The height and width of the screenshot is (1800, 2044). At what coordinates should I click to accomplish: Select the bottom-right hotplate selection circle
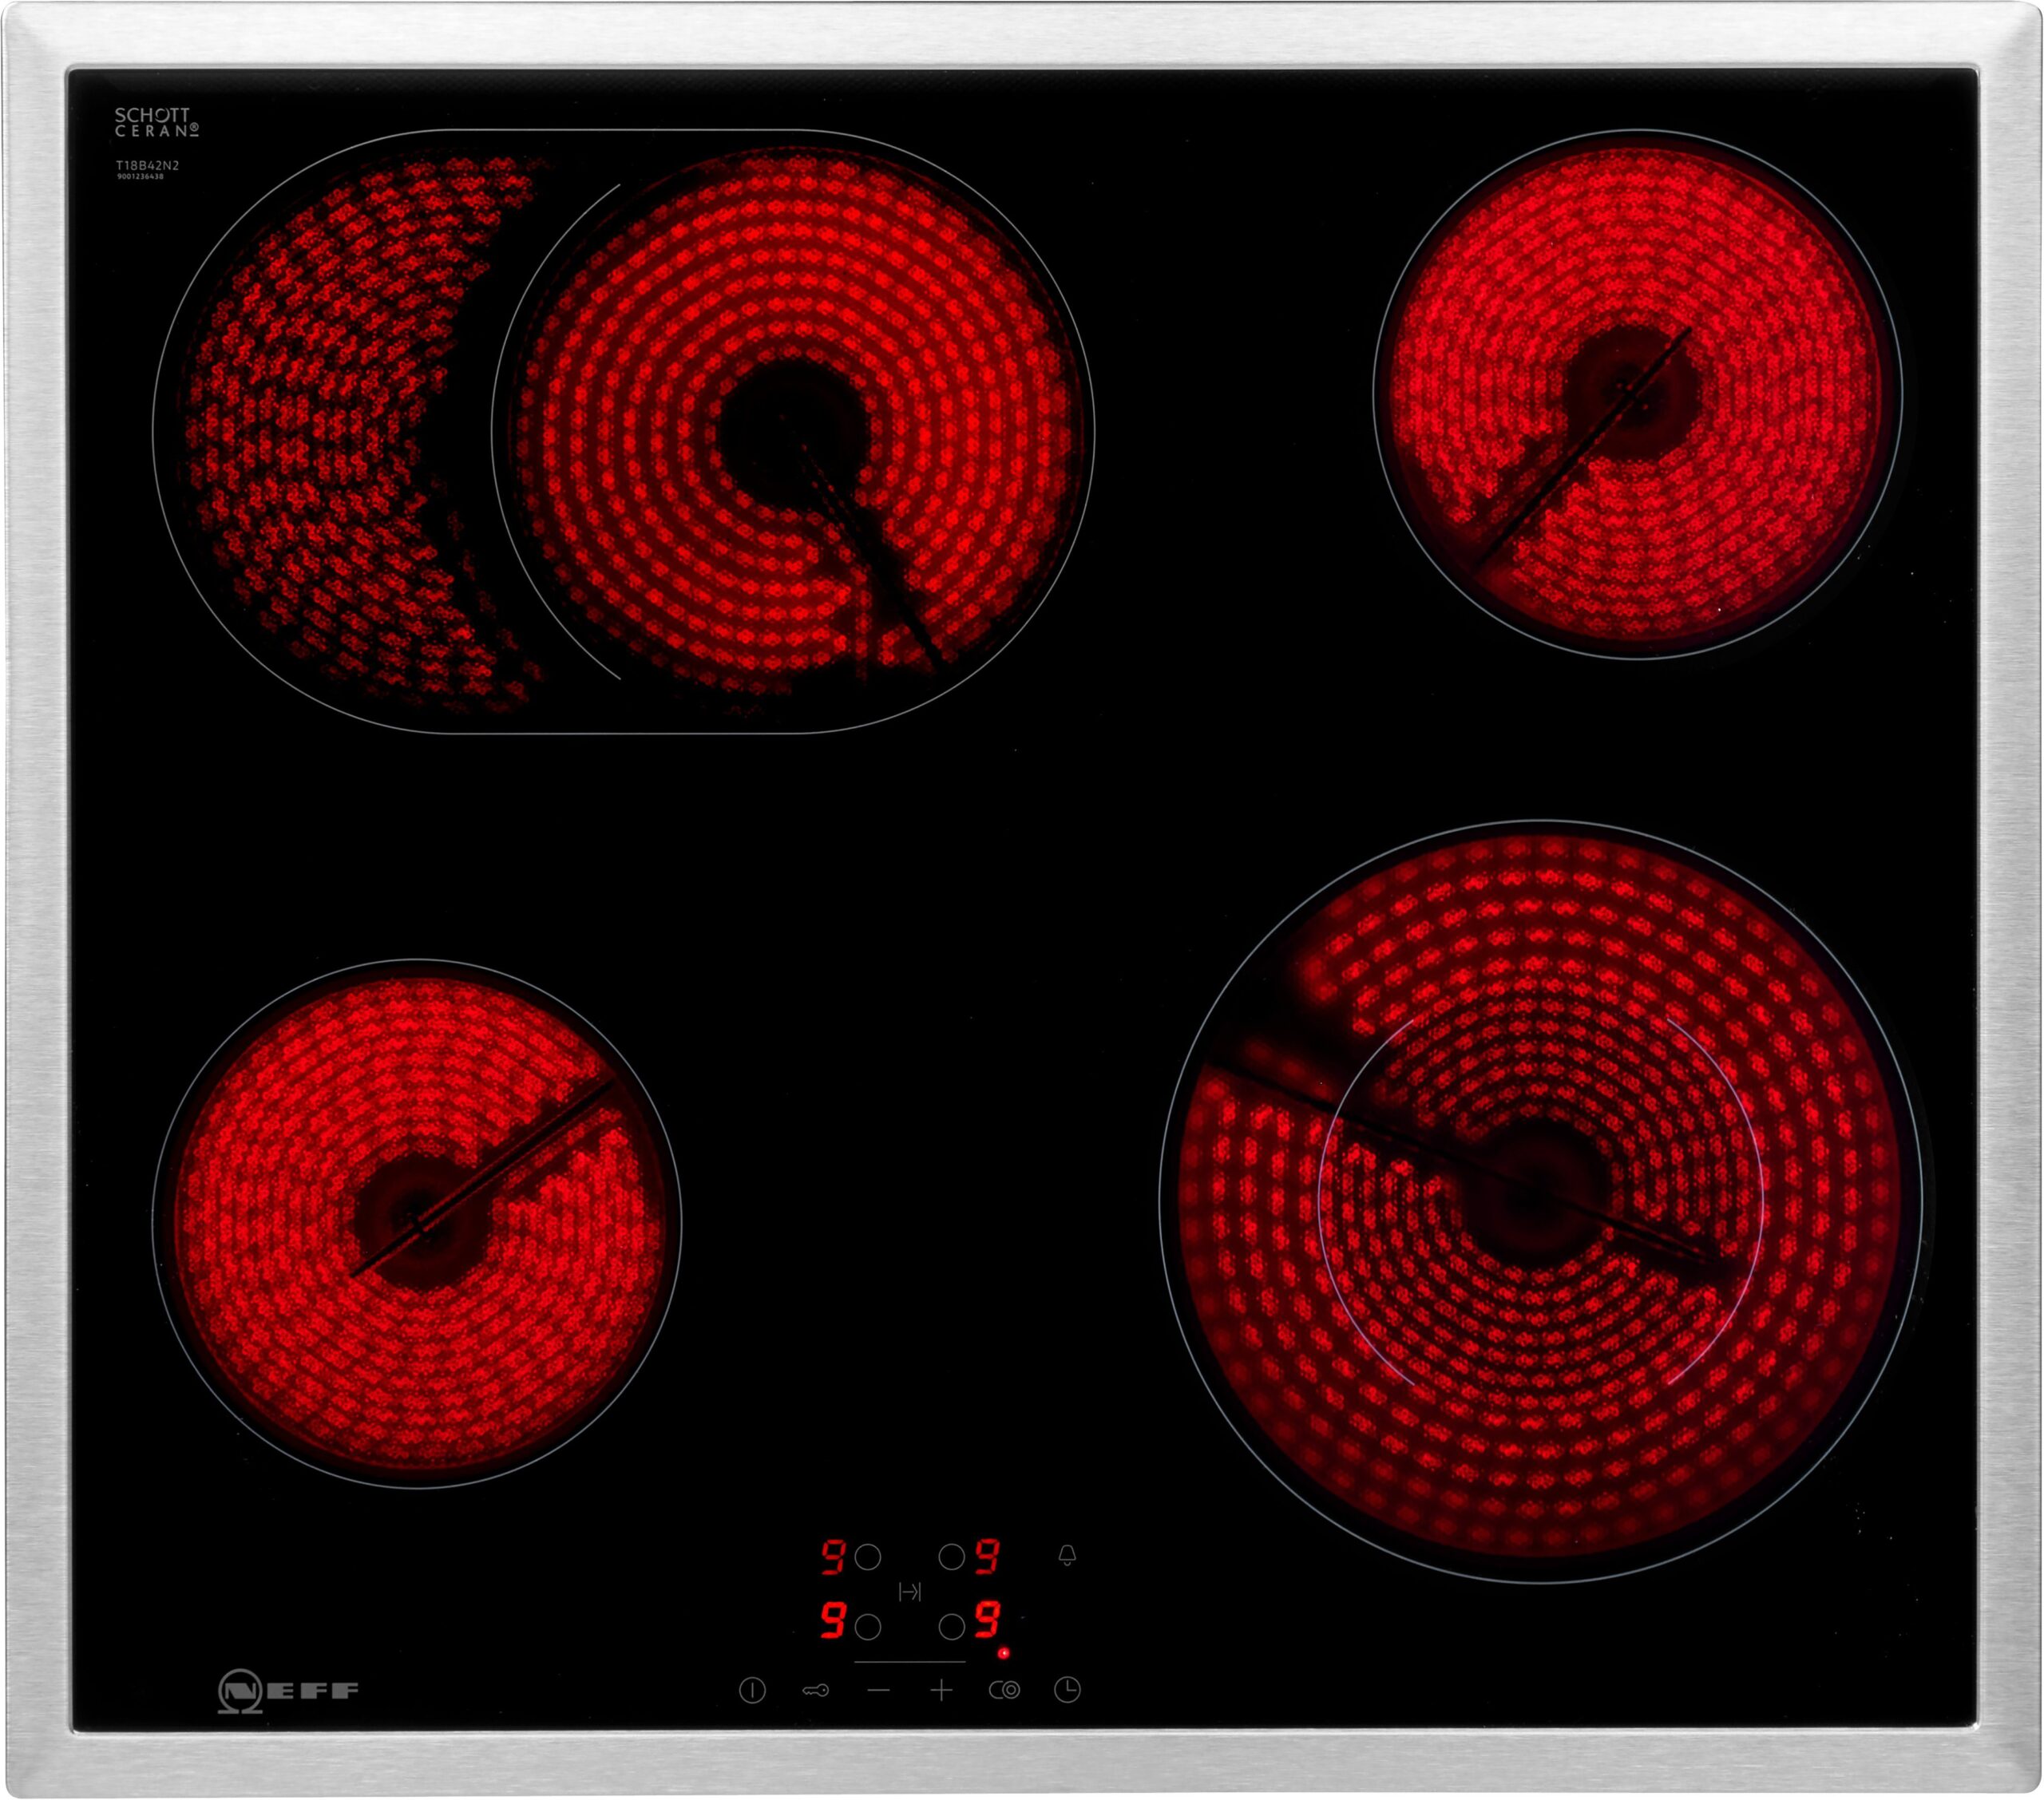951,1627
